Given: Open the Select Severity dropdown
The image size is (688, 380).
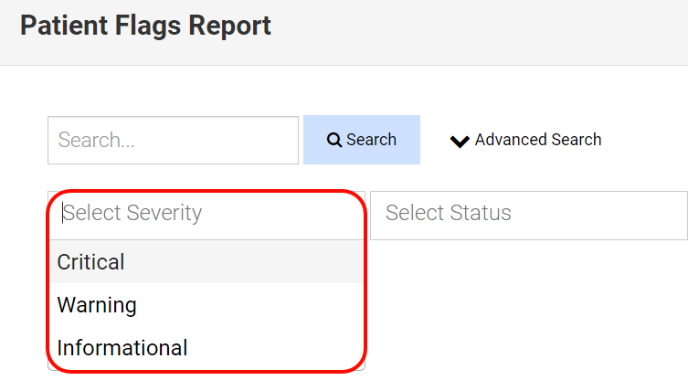Looking at the screenshot, I should pyautogui.click(x=206, y=214).
